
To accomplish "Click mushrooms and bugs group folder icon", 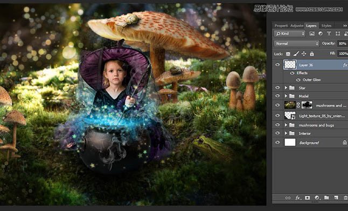I will point(292,125).
